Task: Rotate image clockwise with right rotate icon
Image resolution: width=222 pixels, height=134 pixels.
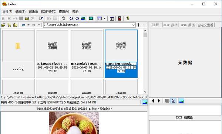Action: point(77,18)
